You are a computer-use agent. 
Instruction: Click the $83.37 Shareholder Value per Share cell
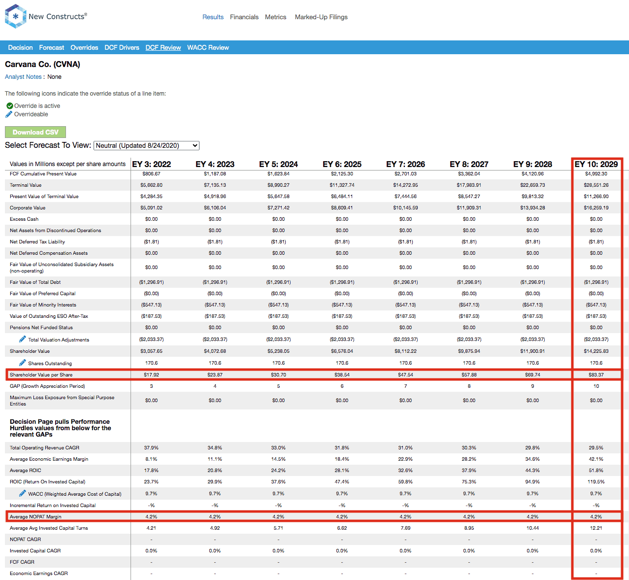[x=596, y=375]
